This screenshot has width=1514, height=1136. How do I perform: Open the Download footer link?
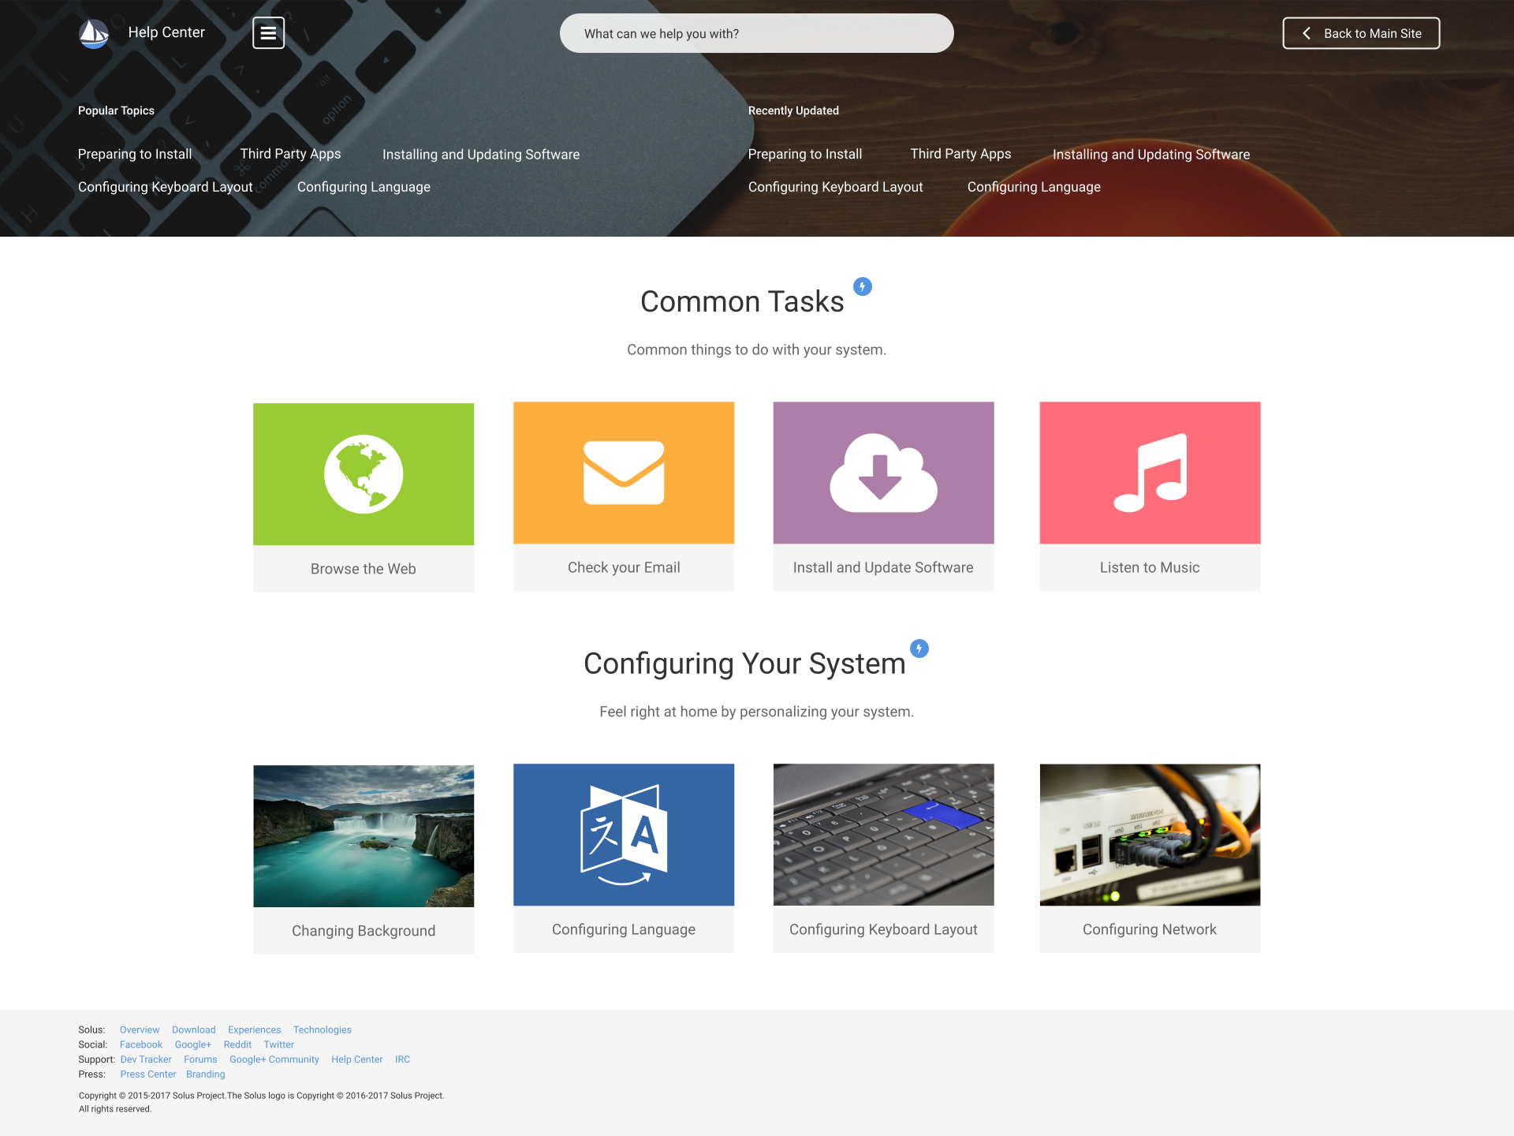point(194,1029)
